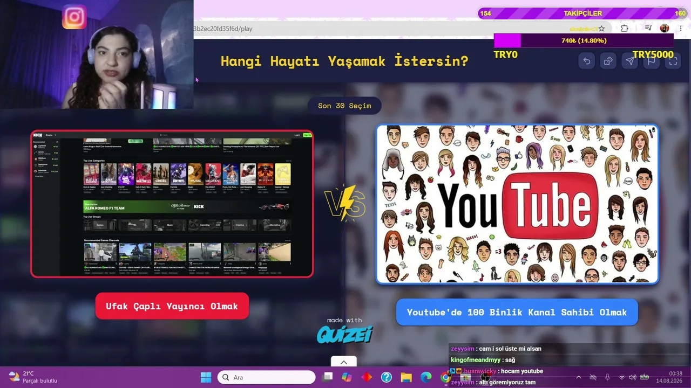This screenshot has width=691, height=388.
Task: Enter fullscreen with the corner-brackets icon
Action: point(673,61)
